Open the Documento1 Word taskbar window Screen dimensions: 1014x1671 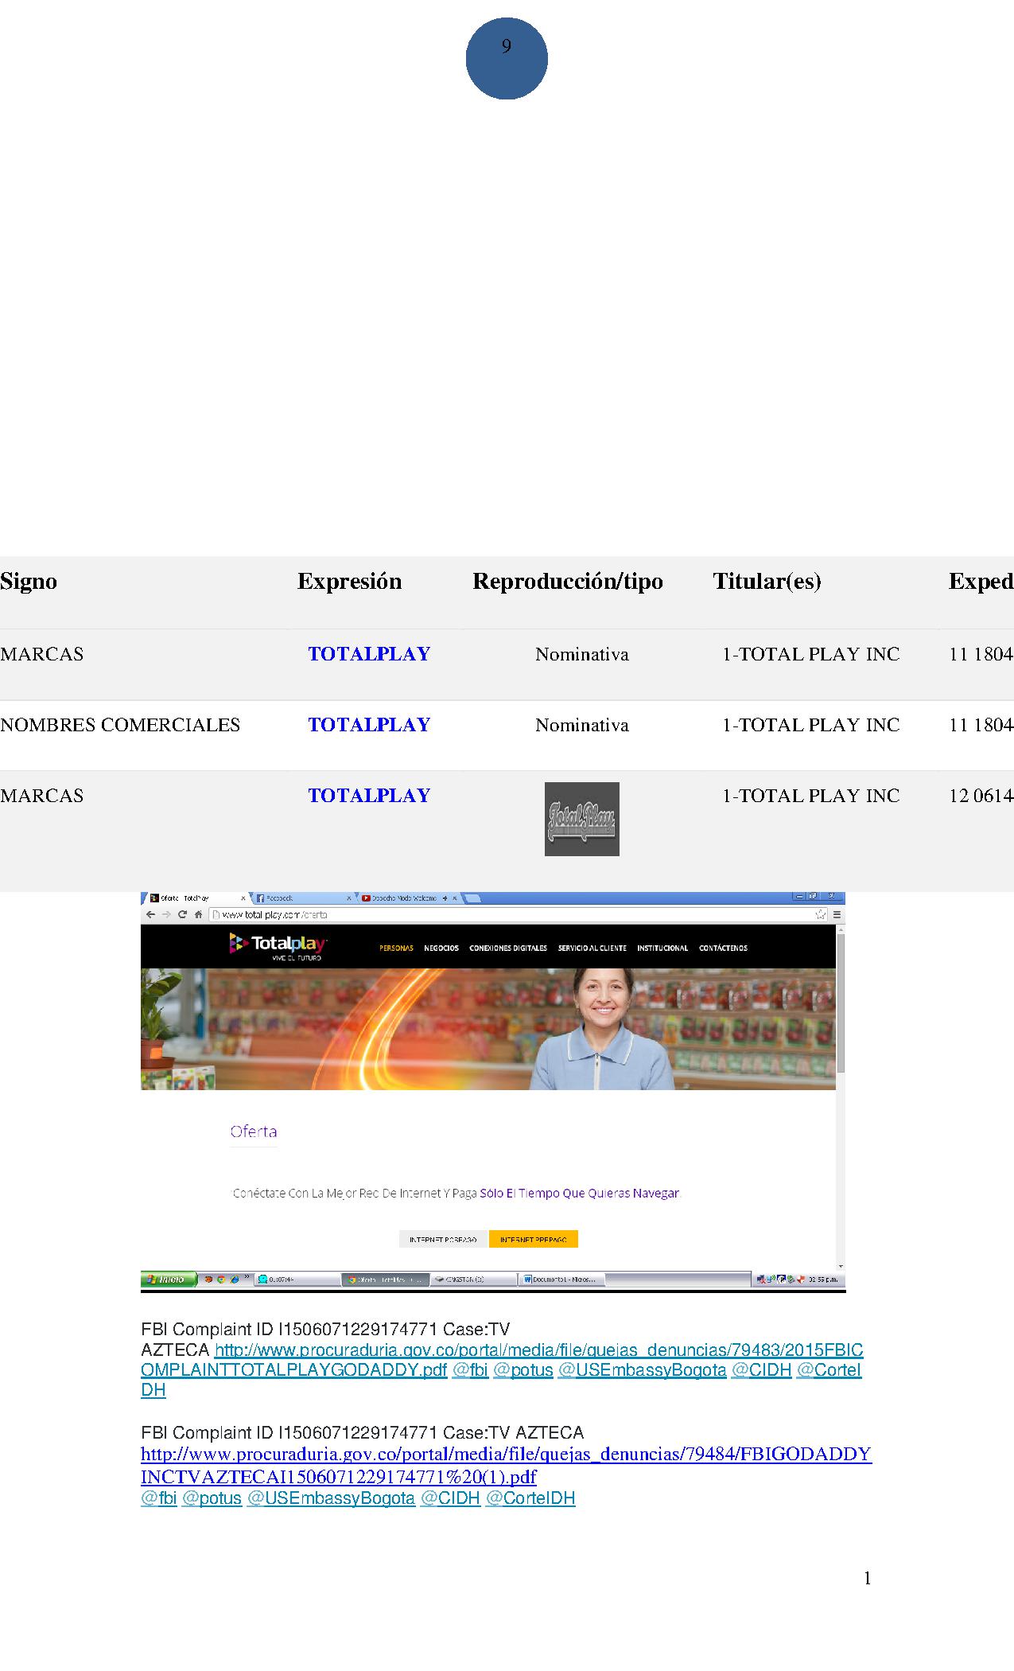tap(561, 1280)
